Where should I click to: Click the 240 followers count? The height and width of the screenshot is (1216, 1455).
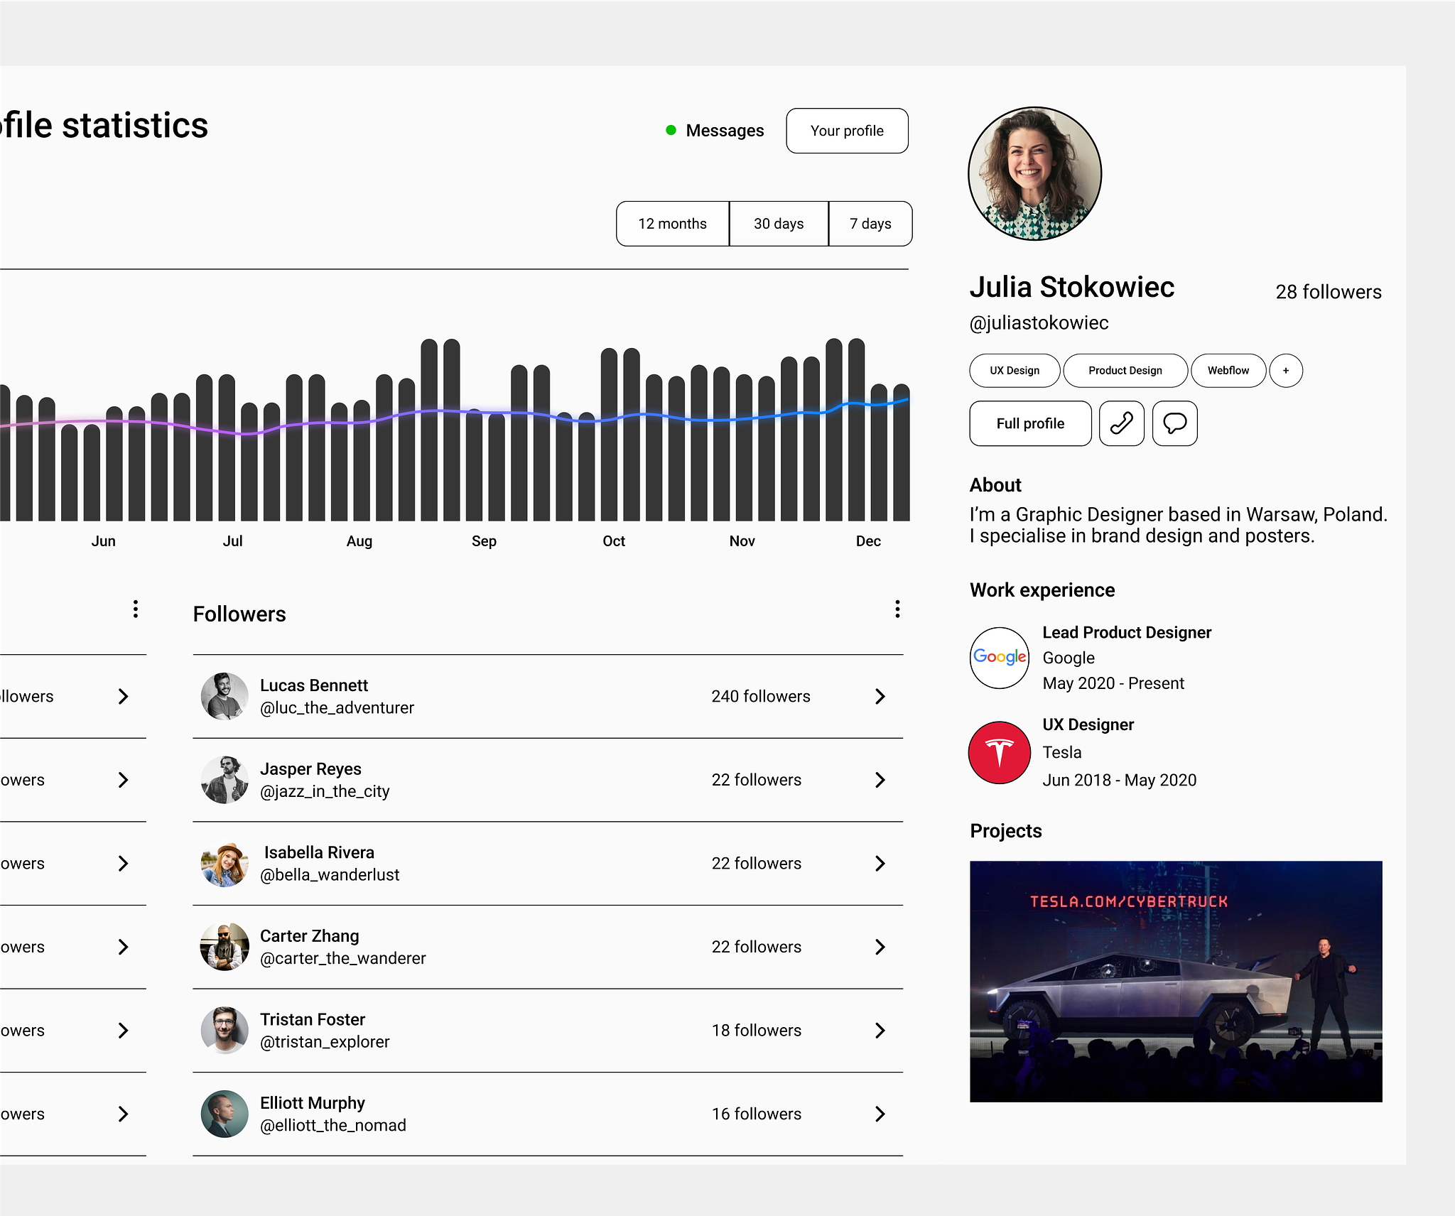click(x=761, y=696)
